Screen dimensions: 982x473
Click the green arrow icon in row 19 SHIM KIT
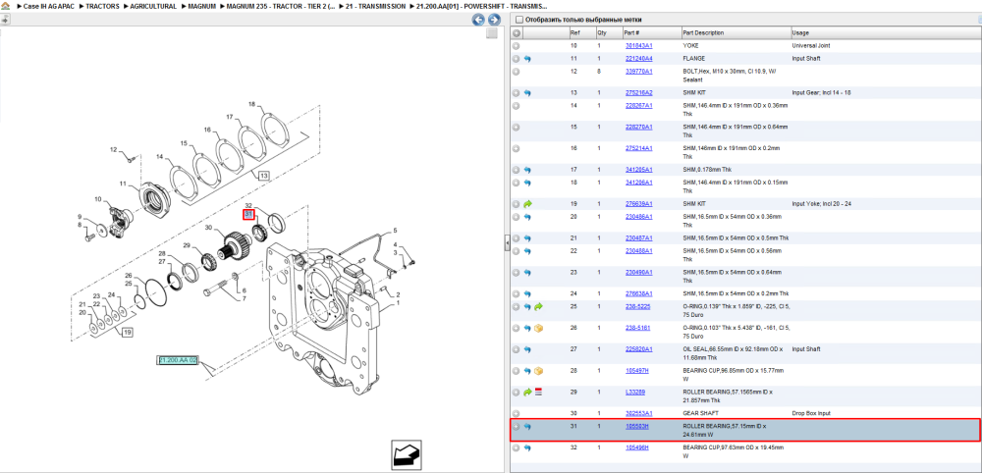click(527, 204)
